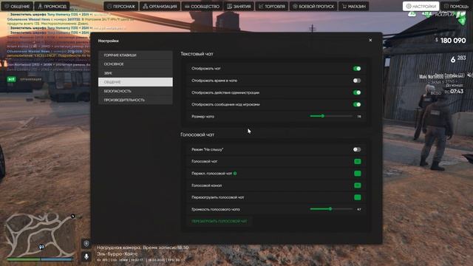Select the green Все chat filter
Viewport: 473px width, 266px height.
(x=11, y=79)
